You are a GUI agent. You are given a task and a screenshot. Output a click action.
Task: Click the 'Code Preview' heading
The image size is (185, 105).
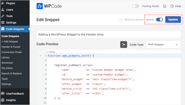point(47,44)
